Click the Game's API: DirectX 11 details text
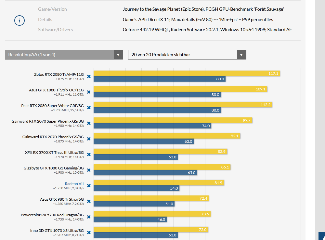The height and width of the screenshot is (240, 325). coord(198,20)
